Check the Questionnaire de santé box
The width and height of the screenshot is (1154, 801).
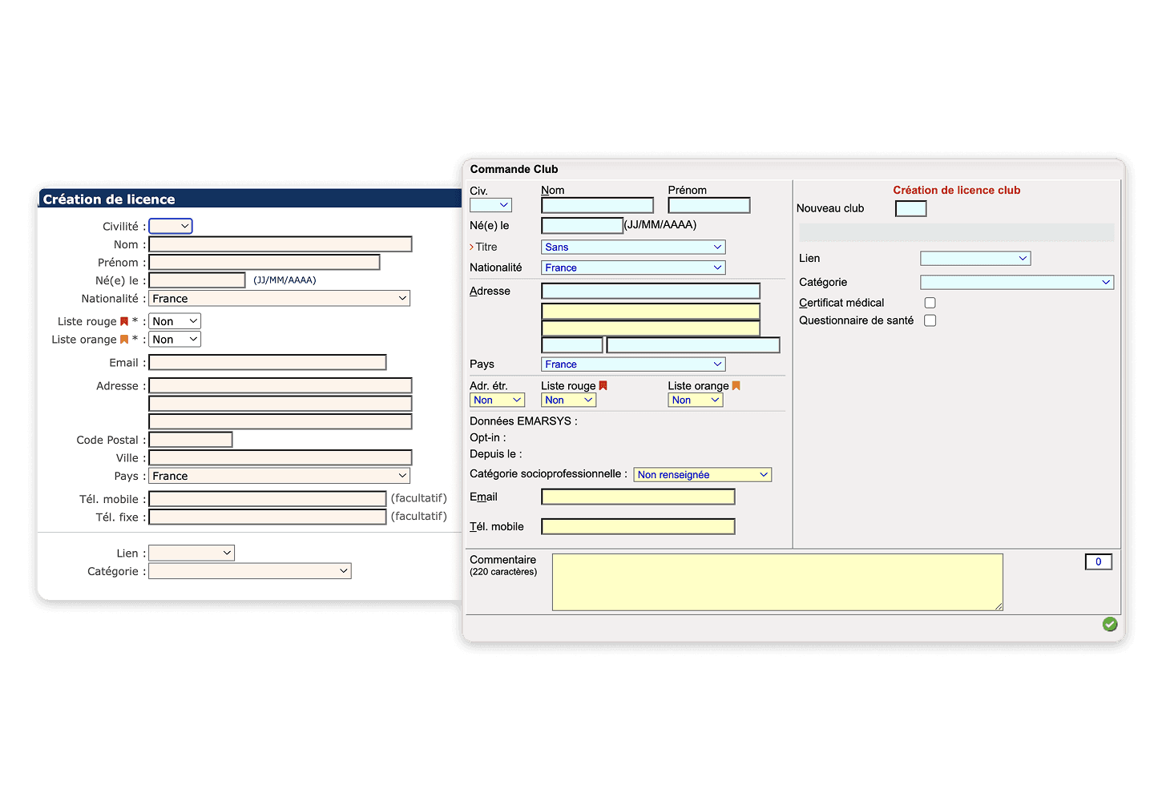coord(930,320)
